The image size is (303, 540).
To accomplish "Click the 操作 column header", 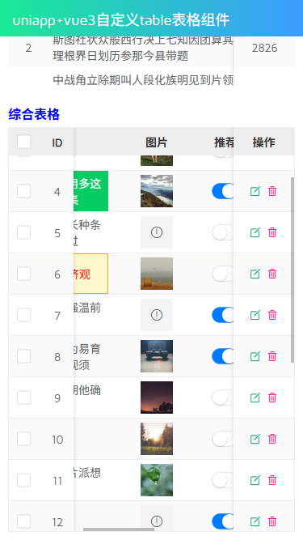I will [x=264, y=142].
